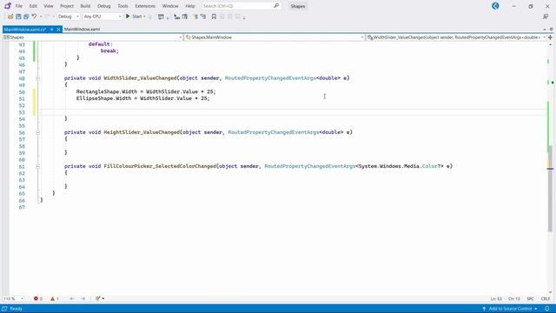The height and width of the screenshot is (313, 556).
Task: Open the View menu
Action: coord(49,6)
